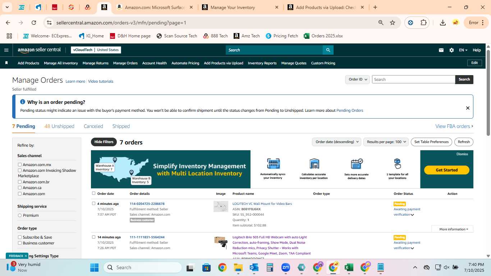Click Set Table Preferences button
Image resolution: width=491 pixels, height=276 pixels.
431,142
